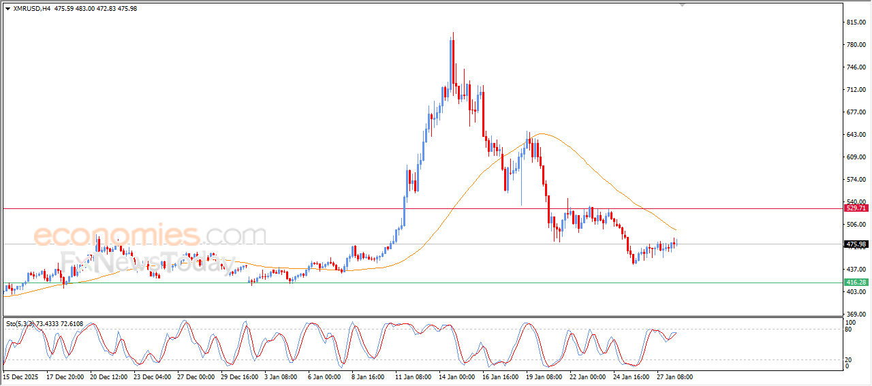This screenshot has height=386, width=872.
Task: Select the green 416.28 price label
Action: [855, 283]
